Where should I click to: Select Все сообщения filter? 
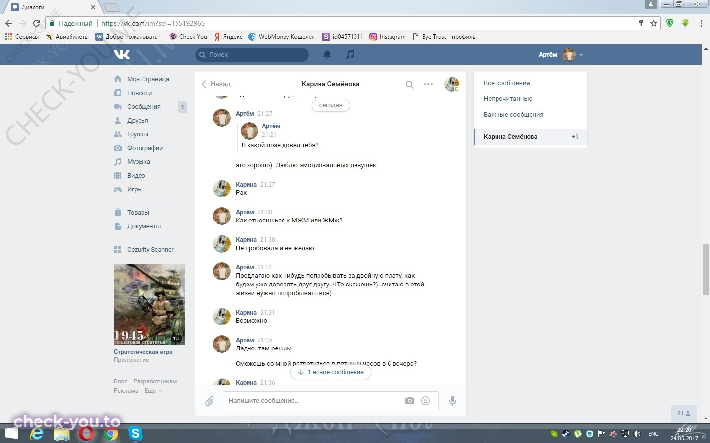pos(530,83)
